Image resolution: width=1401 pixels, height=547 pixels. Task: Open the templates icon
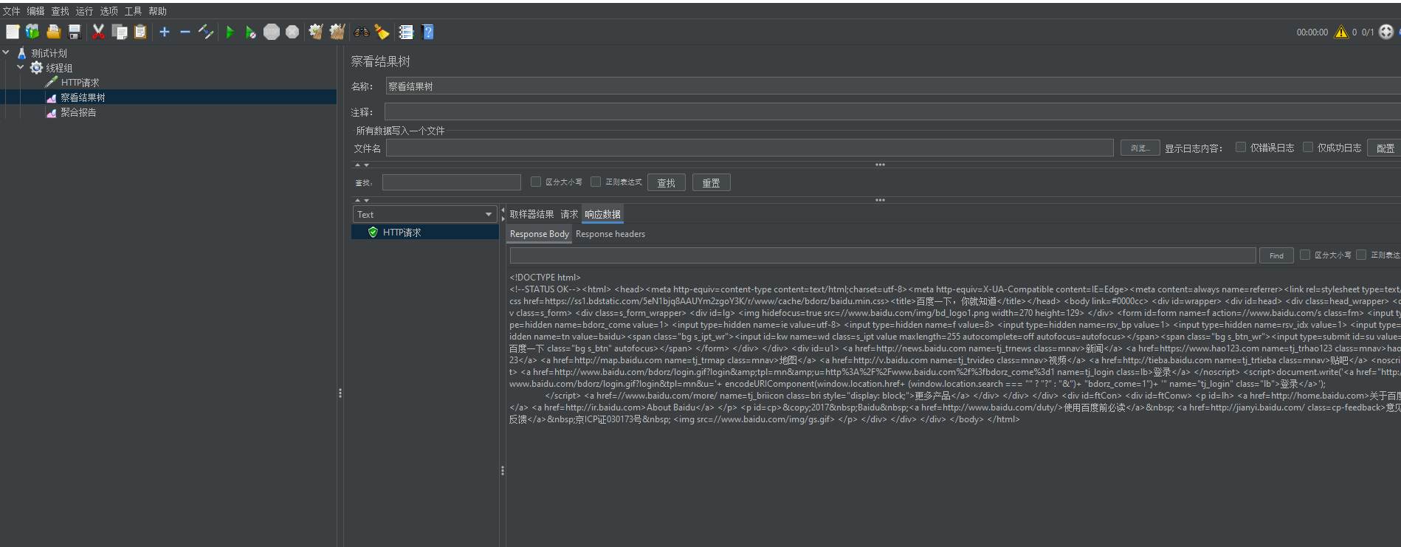[x=32, y=32]
